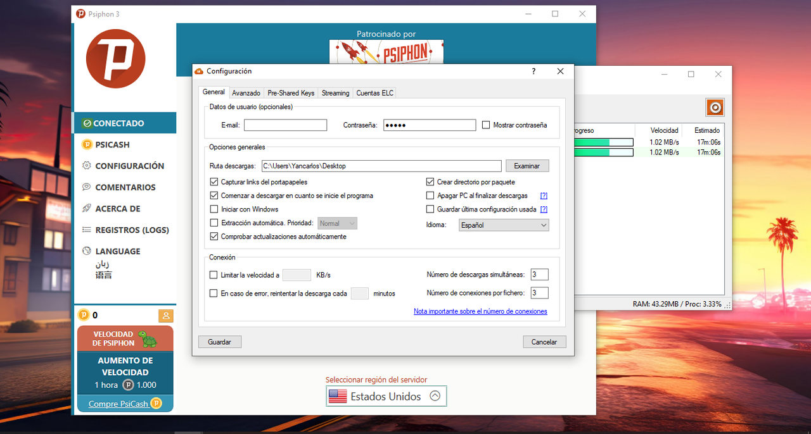Screen dimensions: 811x434
Task: Select CONECTADO in Psiphon sidebar
Action: [125, 123]
